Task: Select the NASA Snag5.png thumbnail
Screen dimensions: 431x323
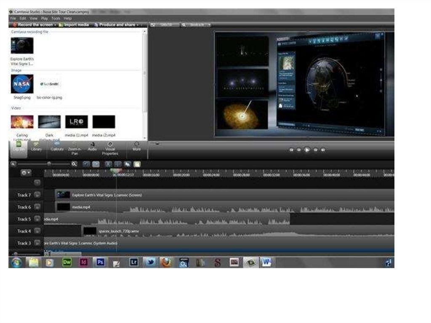Action: (x=22, y=84)
